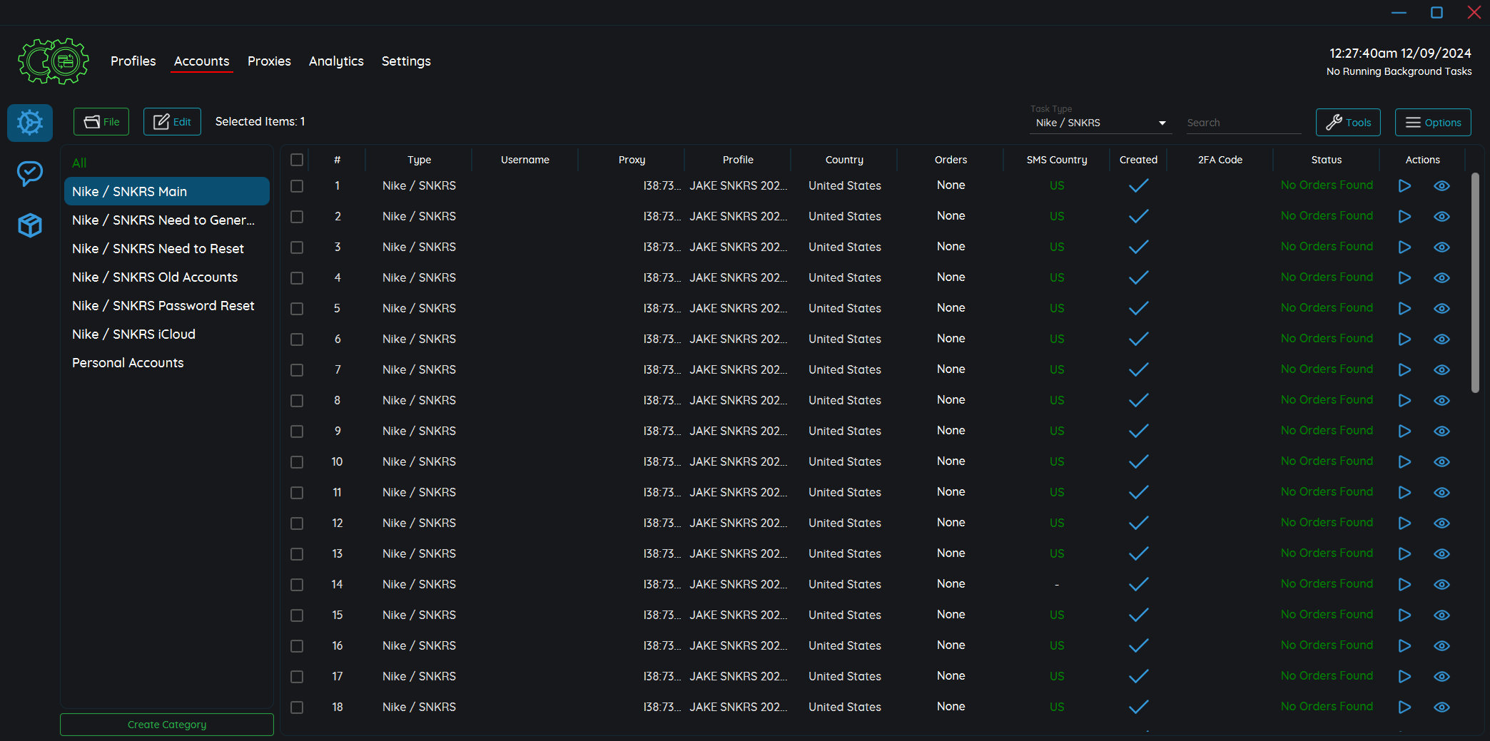The height and width of the screenshot is (741, 1490).
Task: Go to the Analytics tab
Action: coord(336,61)
